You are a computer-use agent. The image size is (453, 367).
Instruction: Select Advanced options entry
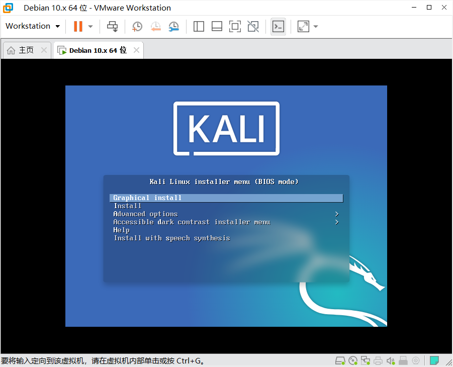click(x=226, y=214)
